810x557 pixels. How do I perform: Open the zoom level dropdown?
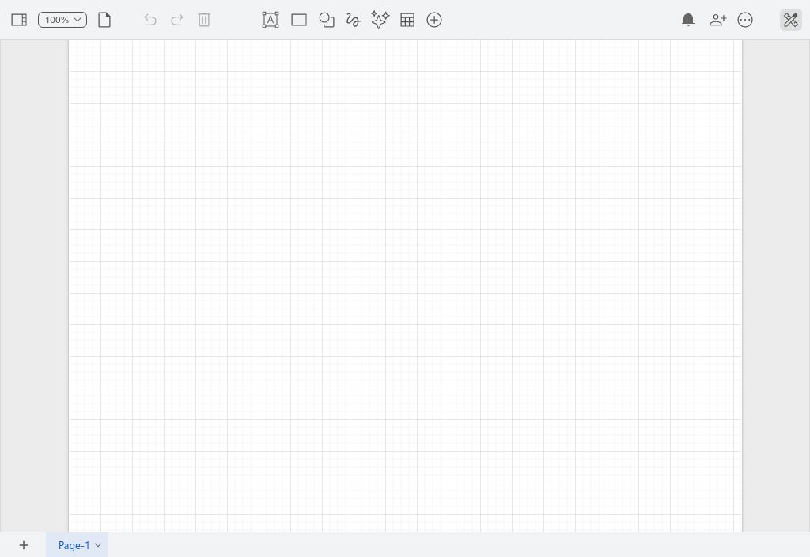point(62,20)
